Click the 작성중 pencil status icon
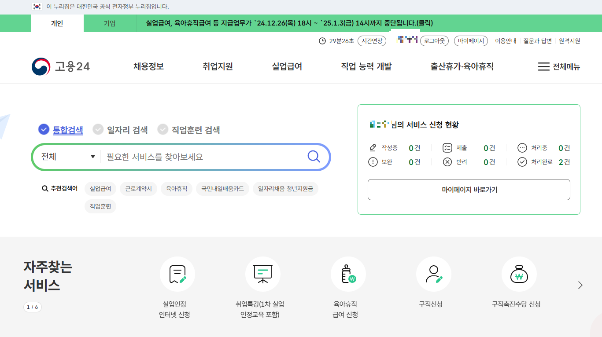The image size is (602, 337). tap(373, 148)
